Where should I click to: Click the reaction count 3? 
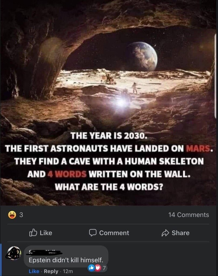21,215
